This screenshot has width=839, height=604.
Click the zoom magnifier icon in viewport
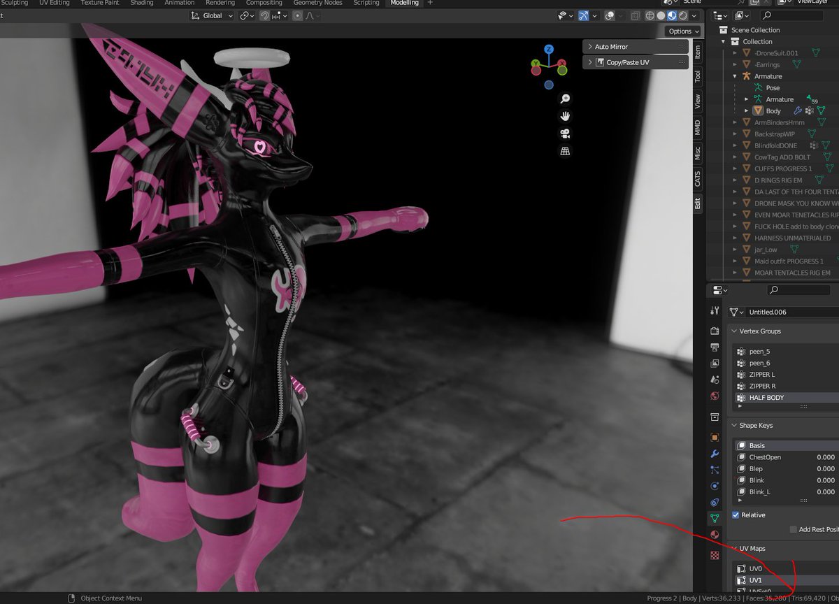tap(565, 99)
